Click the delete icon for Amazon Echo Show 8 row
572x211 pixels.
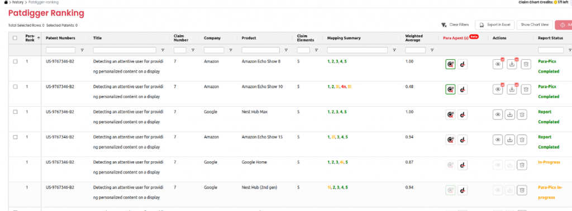[526, 64]
